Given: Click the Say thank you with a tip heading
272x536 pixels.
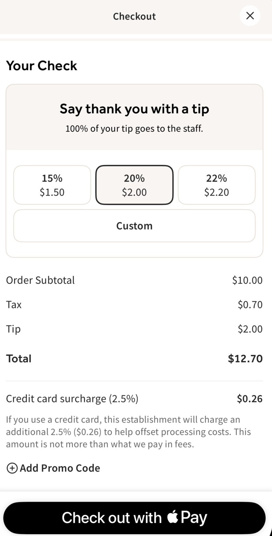Looking at the screenshot, I should [x=134, y=109].
